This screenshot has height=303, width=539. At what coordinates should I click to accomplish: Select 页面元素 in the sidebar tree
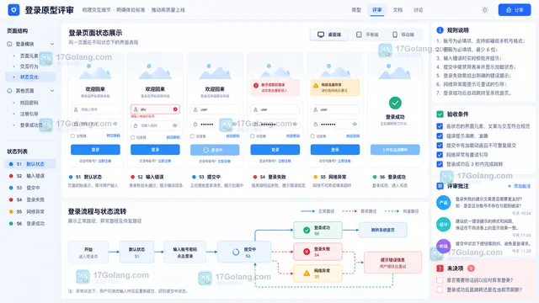[29, 56]
